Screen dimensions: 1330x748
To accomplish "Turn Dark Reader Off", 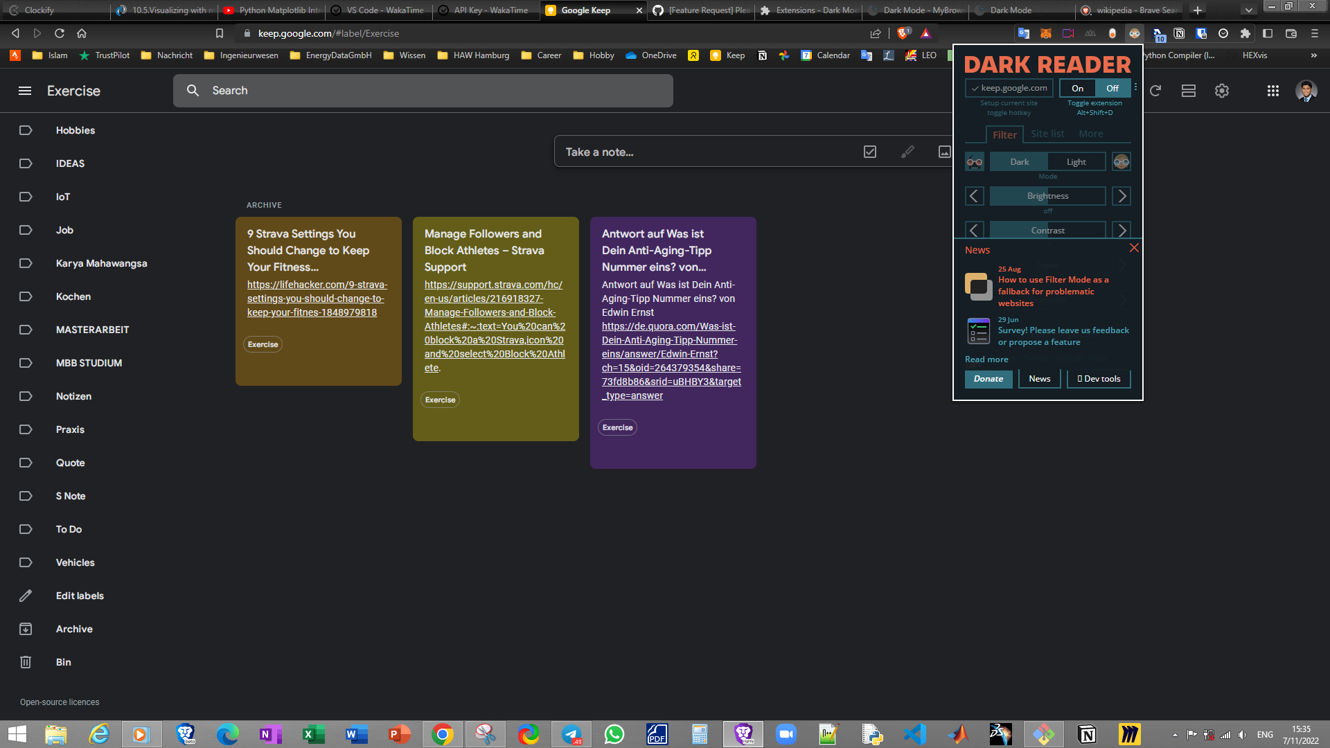I will [x=1112, y=88].
